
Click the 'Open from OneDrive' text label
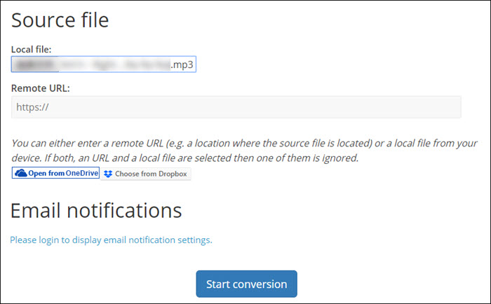63,173
